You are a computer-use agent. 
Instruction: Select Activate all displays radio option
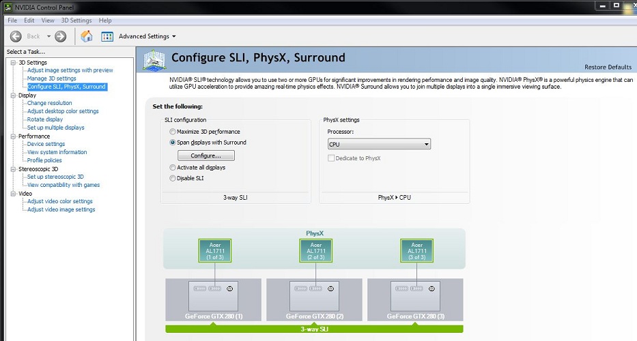(173, 167)
